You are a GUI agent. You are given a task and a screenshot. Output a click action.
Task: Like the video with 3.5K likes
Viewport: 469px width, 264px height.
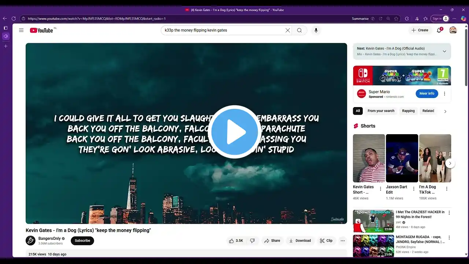click(x=236, y=241)
